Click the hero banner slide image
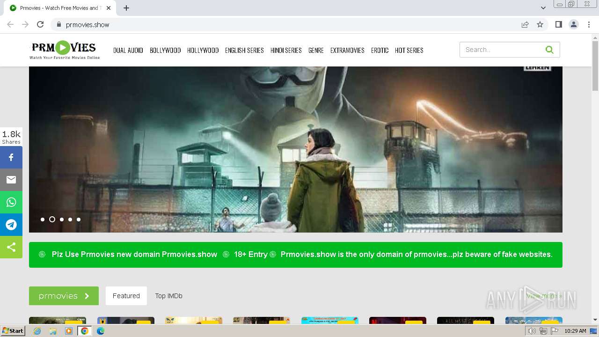This screenshot has width=599, height=337. click(296, 149)
